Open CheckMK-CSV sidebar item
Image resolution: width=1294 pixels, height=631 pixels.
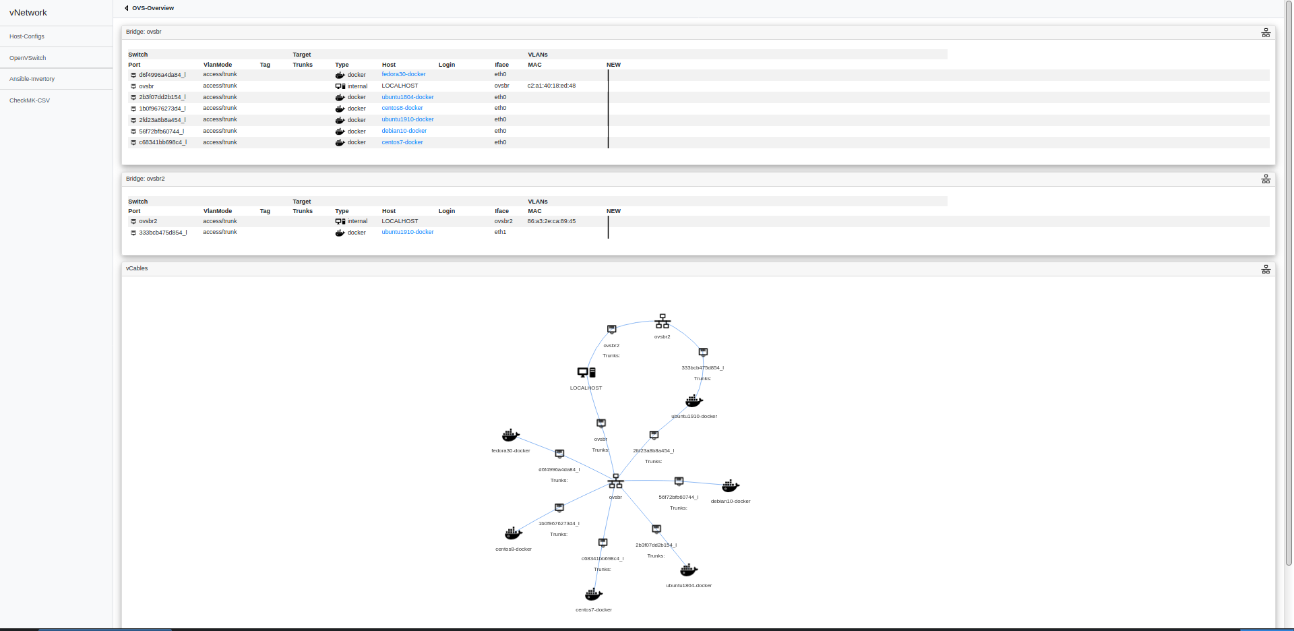click(30, 100)
